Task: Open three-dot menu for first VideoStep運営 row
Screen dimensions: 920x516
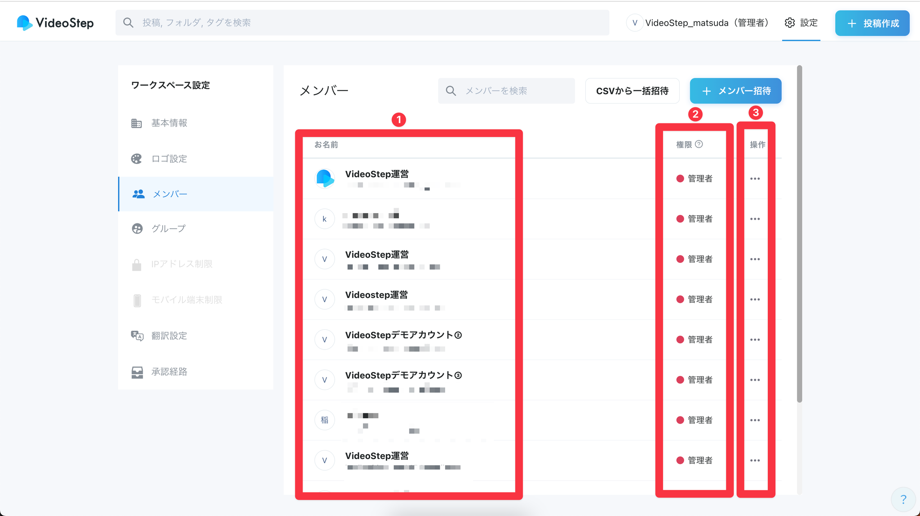Action: coord(755,179)
